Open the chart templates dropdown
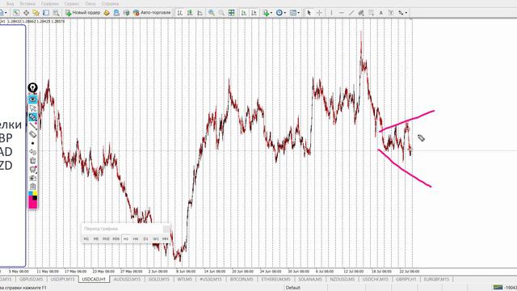 click(294, 13)
